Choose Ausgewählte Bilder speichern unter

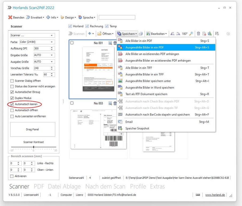coord(166,81)
